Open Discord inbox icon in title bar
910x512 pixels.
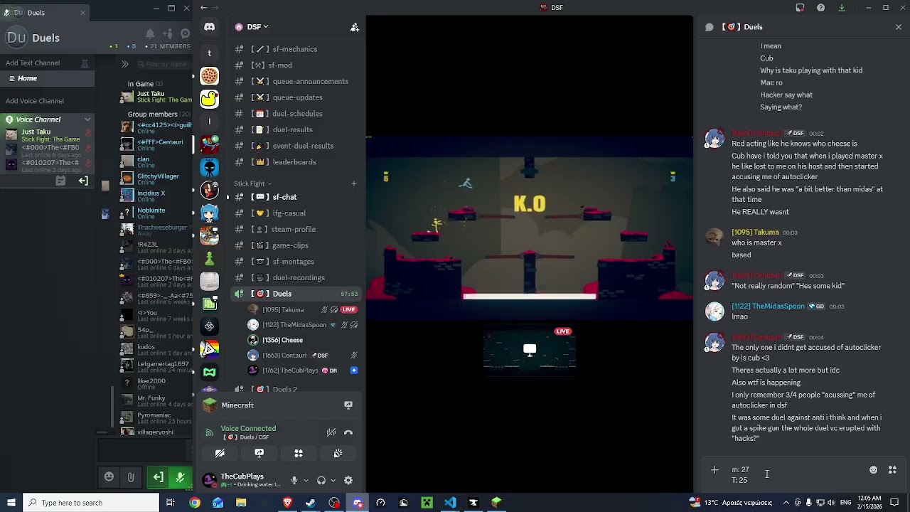coord(800,8)
